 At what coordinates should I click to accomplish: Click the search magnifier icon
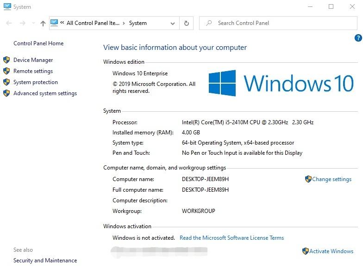(209, 23)
